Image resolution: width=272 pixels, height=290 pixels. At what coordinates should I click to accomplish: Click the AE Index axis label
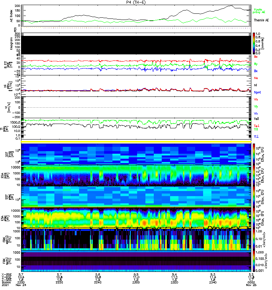(x=11, y=16)
